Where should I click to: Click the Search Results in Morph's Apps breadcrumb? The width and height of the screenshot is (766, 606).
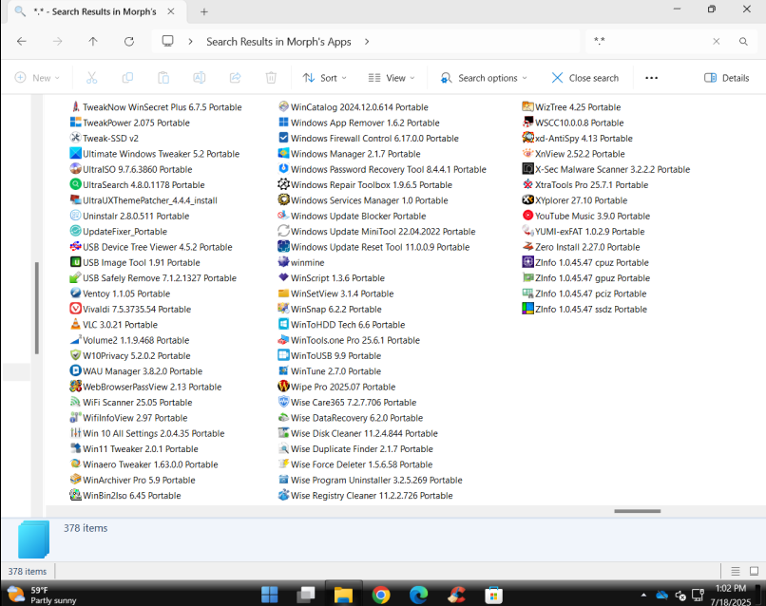coord(278,42)
